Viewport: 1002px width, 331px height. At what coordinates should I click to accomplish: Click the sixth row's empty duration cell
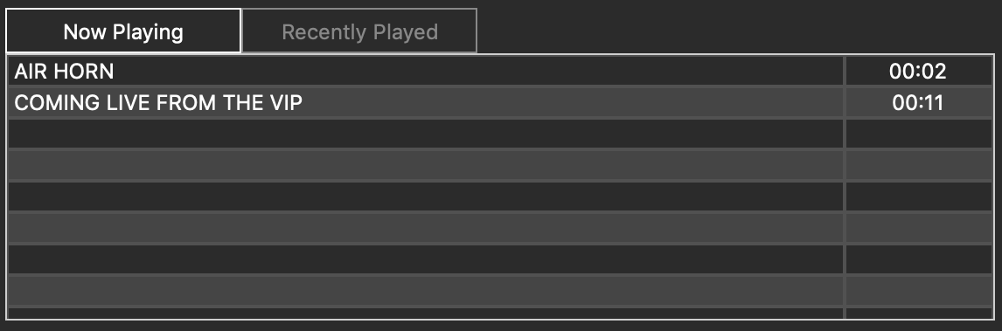(x=918, y=227)
